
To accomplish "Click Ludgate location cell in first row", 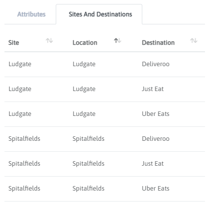I will [x=84, y=64].
